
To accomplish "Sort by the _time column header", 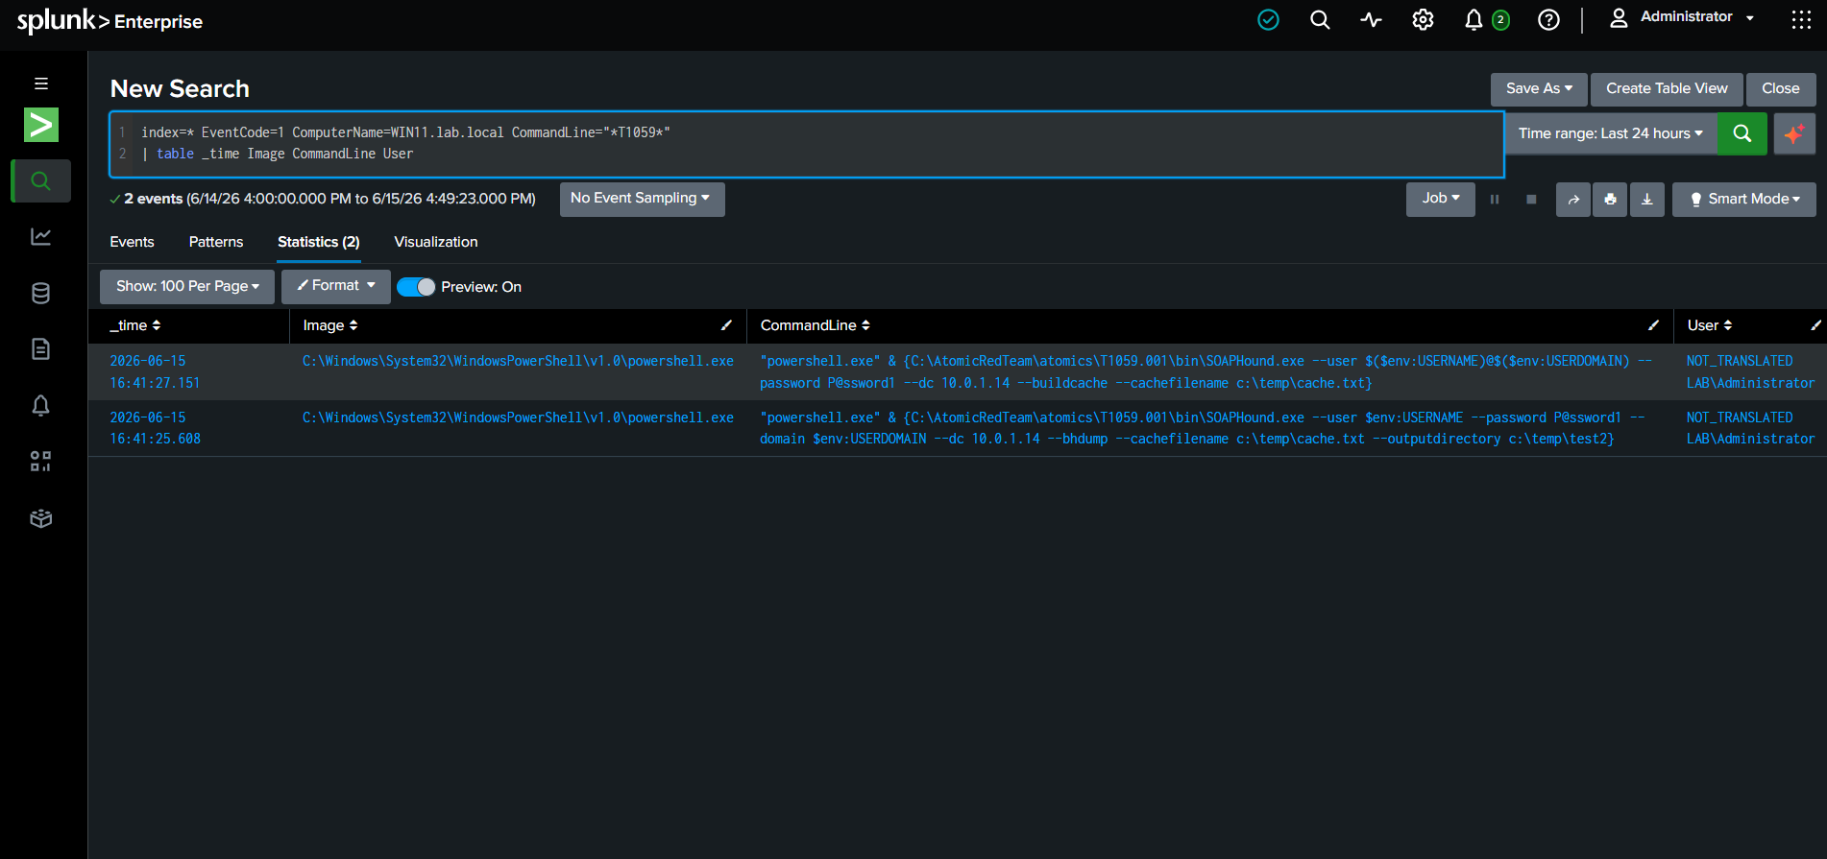I will [135, 325].
